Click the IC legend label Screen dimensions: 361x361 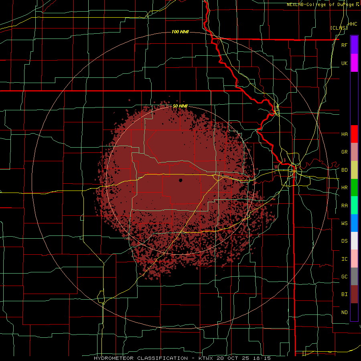(x=344, y=259)
